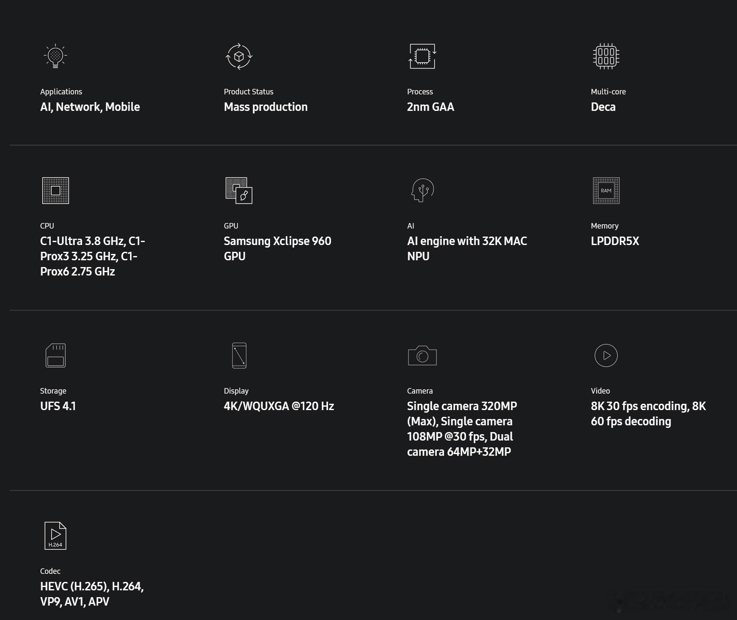Click the H.264 Codec file icon
Image resolution: width=737 pixels, height=620 pixels.
tap(55, 536)
